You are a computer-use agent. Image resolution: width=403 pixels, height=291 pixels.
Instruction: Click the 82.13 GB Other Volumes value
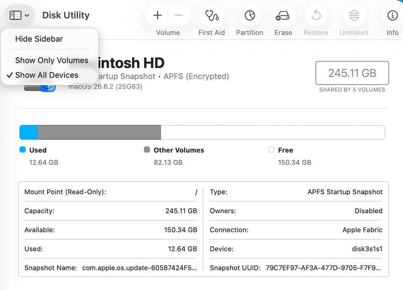click(168, 162)
